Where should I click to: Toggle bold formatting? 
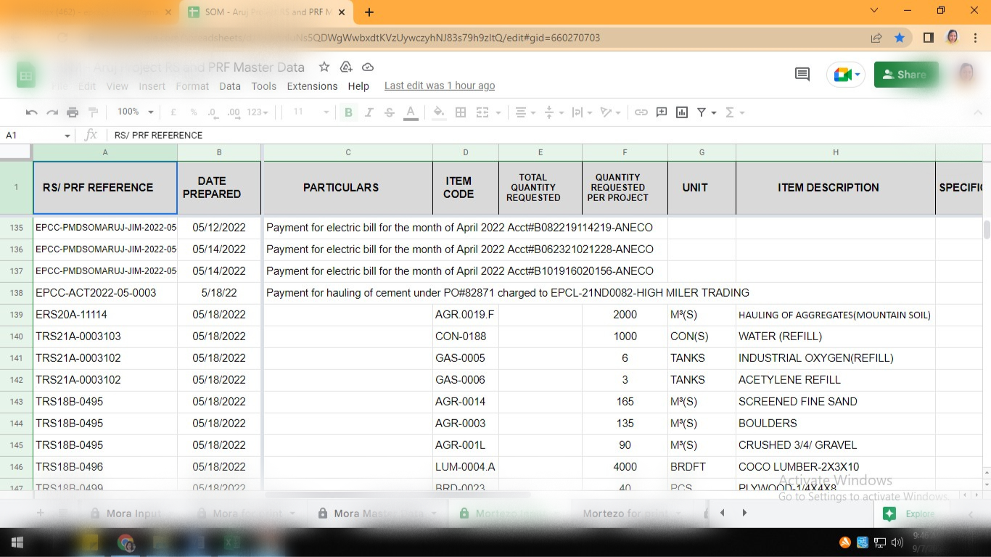[x=348, y=112]
